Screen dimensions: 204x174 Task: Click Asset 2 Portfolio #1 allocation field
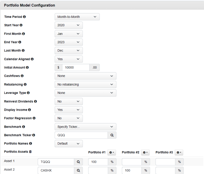98,170
